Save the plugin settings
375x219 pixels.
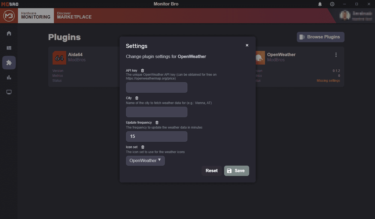[x=236, y=171]
